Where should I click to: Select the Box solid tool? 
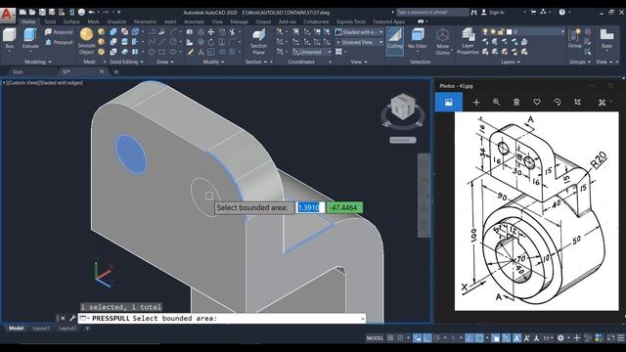(10, 38)
